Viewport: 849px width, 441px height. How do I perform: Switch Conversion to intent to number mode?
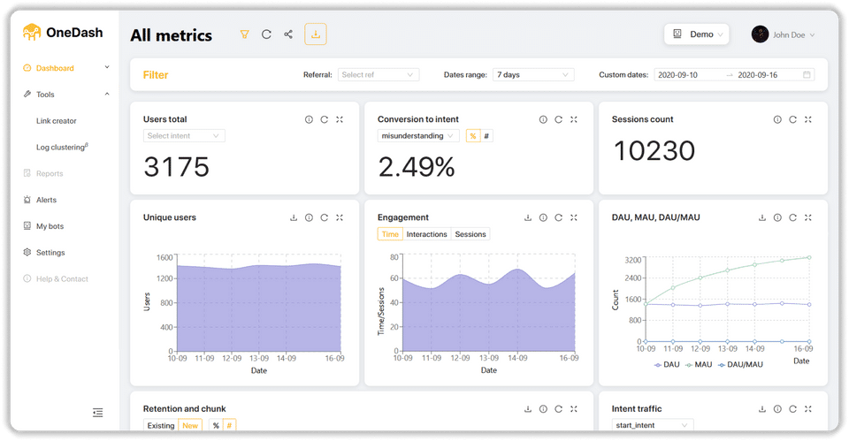(486, 136)
